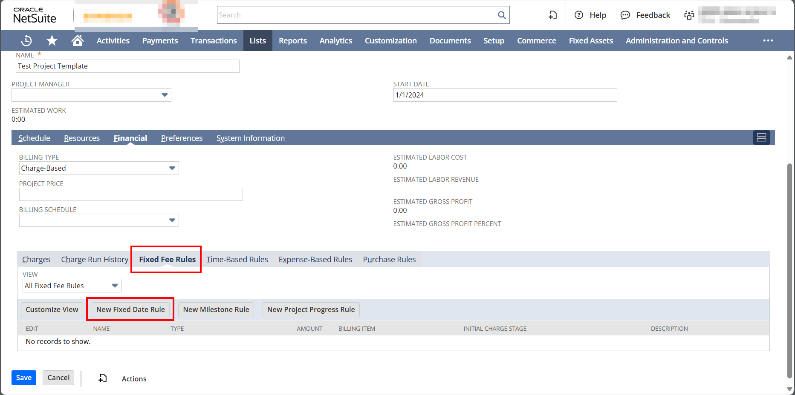Open the Billing Type dropdown
This screenshot has height=395, width=795.
[172, 168]
